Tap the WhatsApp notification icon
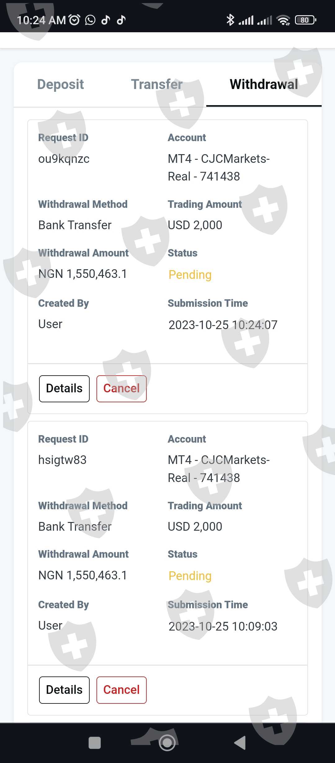 [x=90, y=20]
